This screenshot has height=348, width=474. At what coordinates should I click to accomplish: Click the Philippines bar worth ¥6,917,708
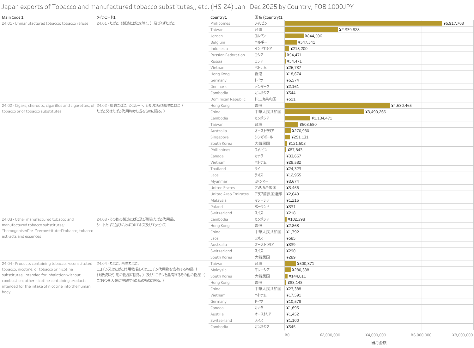tap(363, 23)
